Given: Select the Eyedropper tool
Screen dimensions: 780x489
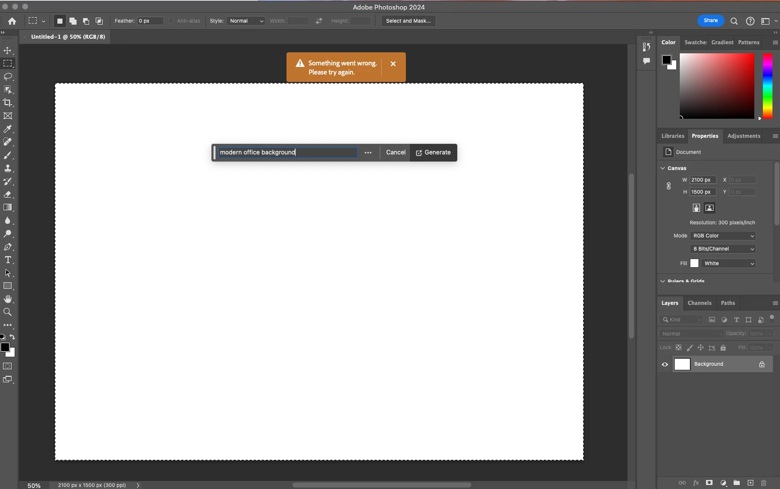Looking at the screenshot, I should point(8,129).
